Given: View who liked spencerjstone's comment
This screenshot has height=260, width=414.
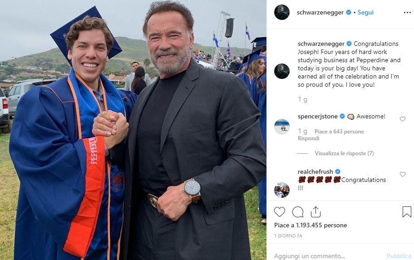Looking at the screenshot, I should coord(339,132).
